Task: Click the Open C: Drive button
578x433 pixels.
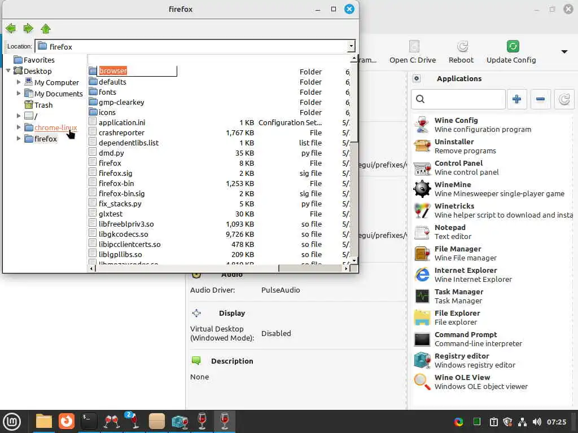Action: 413,52
